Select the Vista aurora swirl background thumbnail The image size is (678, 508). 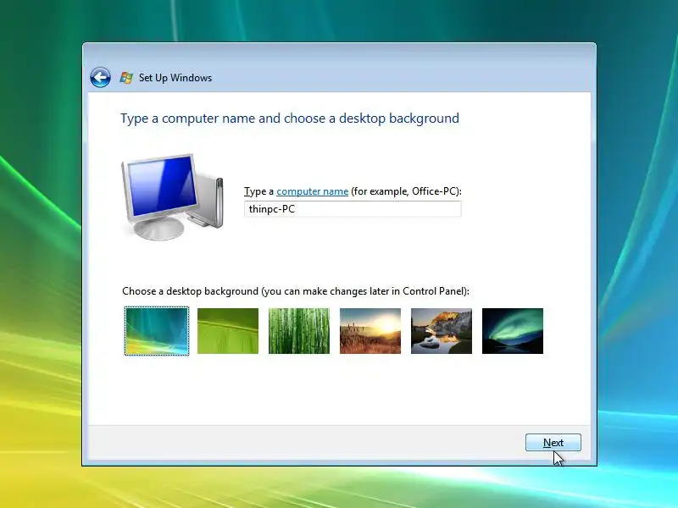pyautogui.click(x=157, y=331)
